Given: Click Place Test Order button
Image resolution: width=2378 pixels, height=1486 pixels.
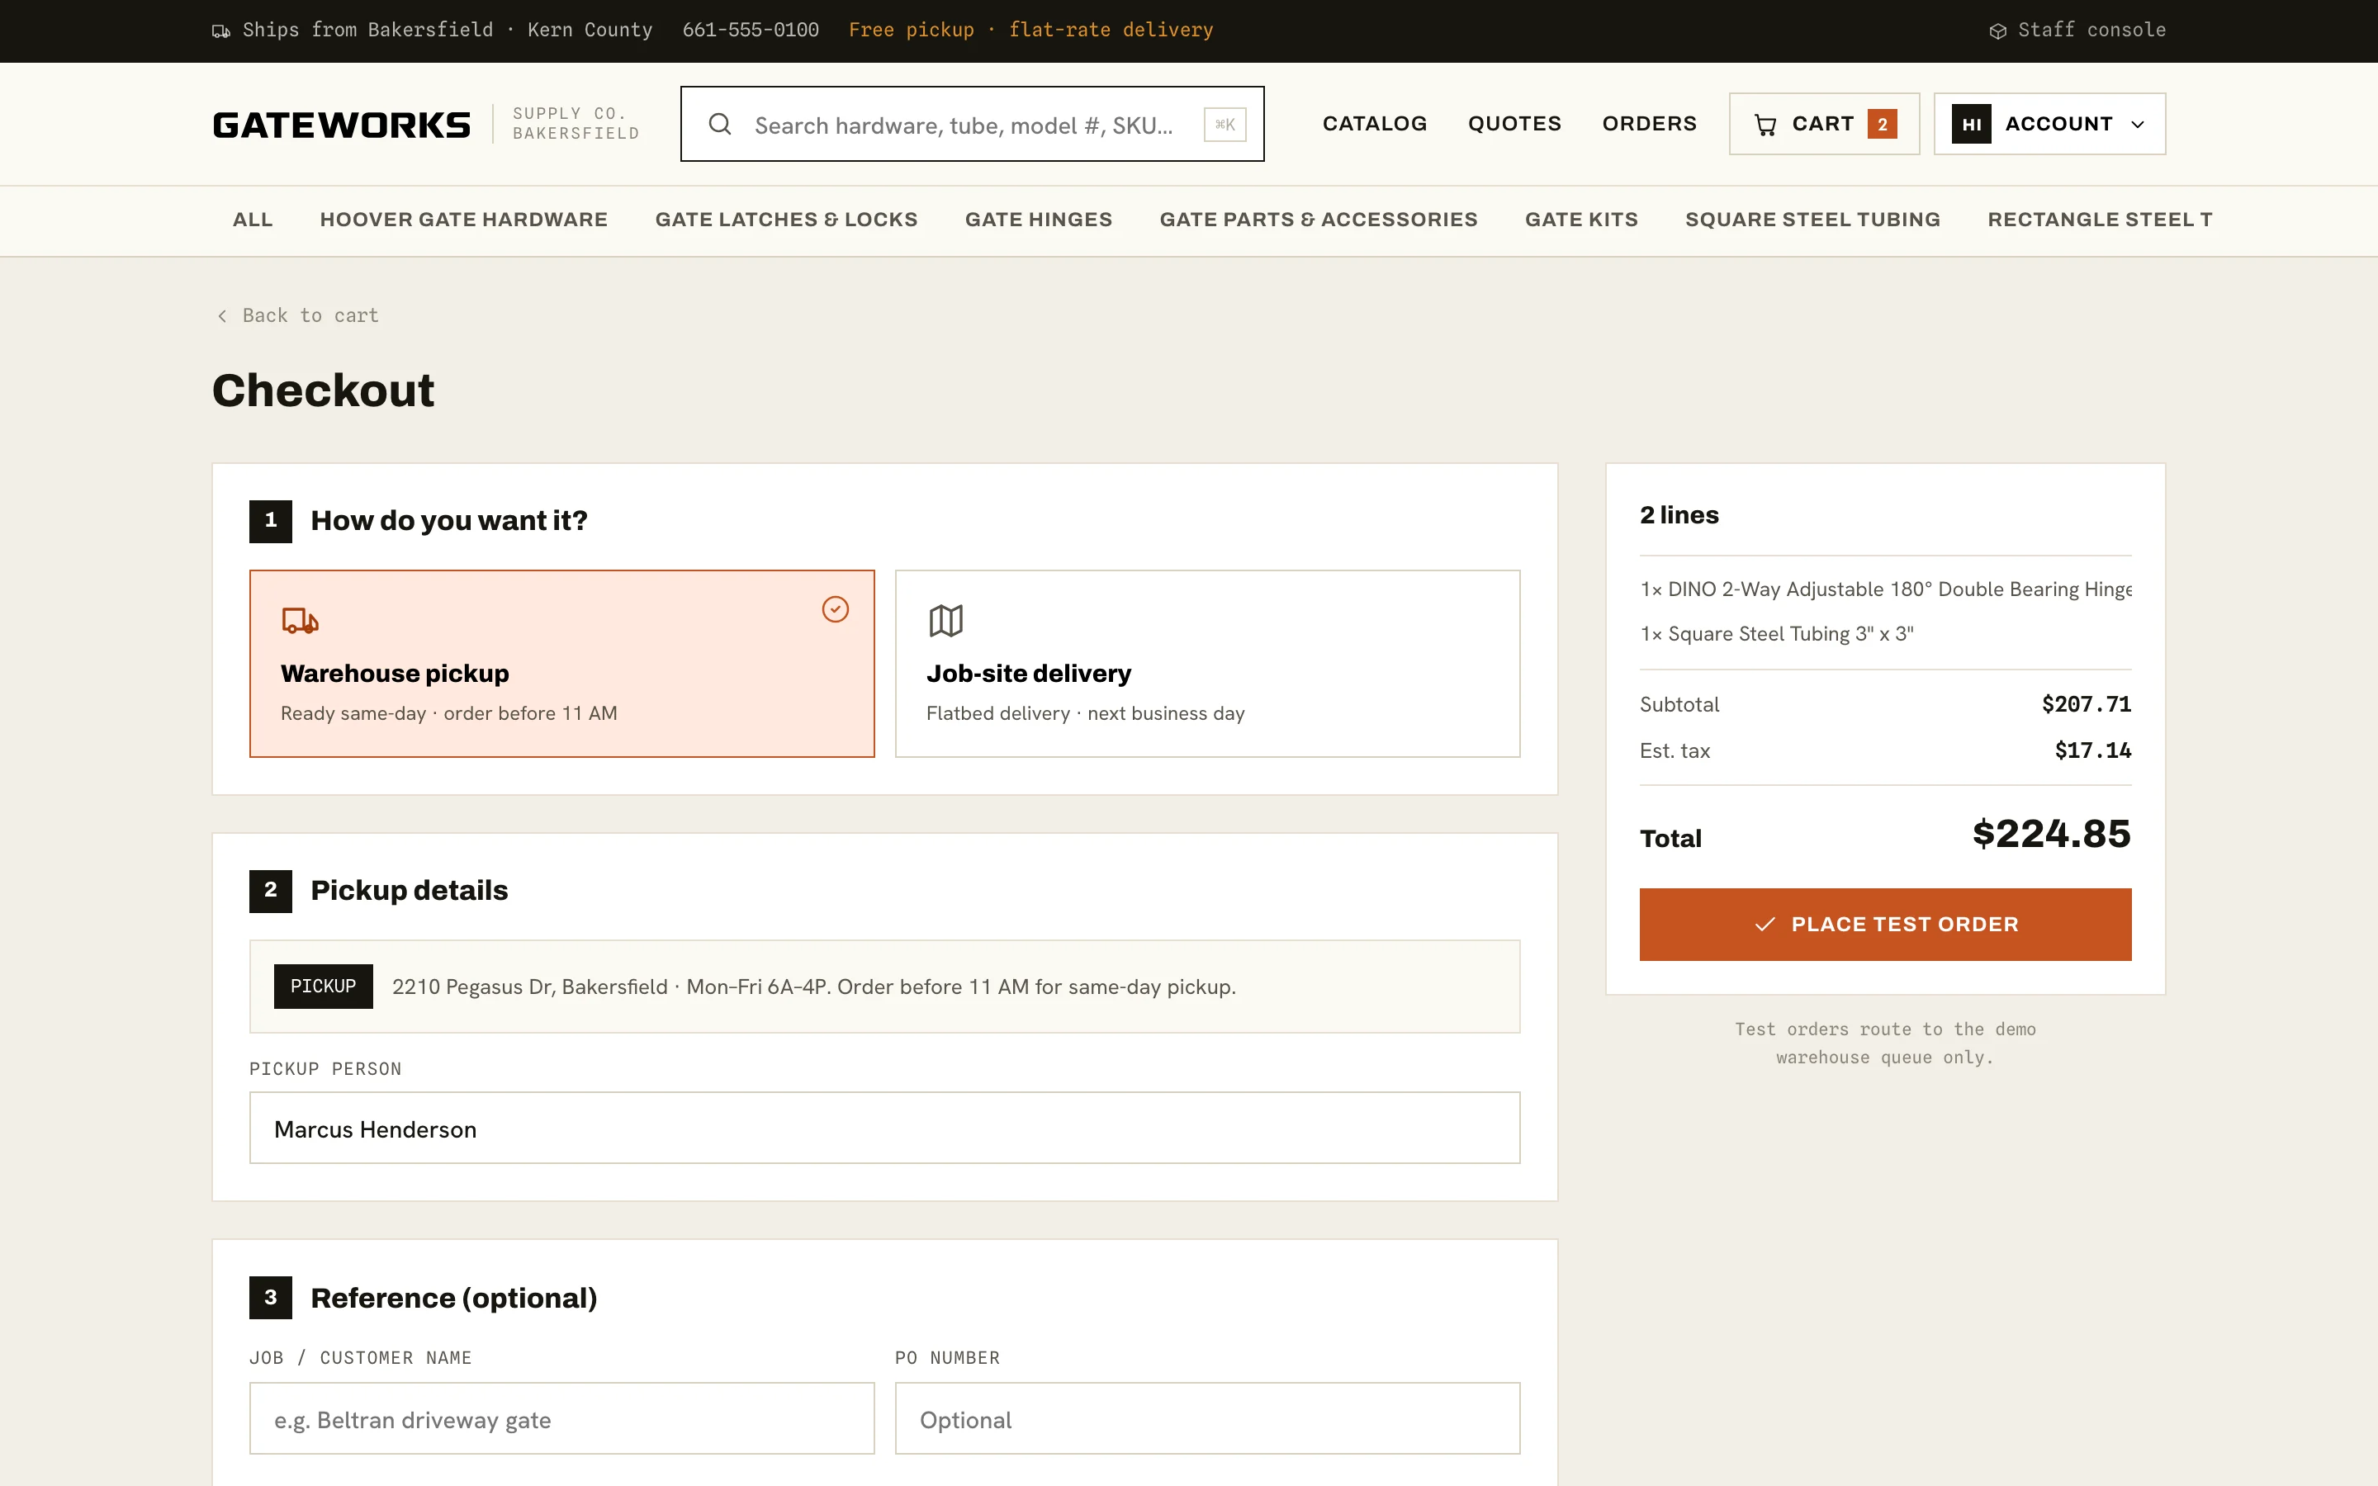Looking at the screenshot, I should [1885, 924].
